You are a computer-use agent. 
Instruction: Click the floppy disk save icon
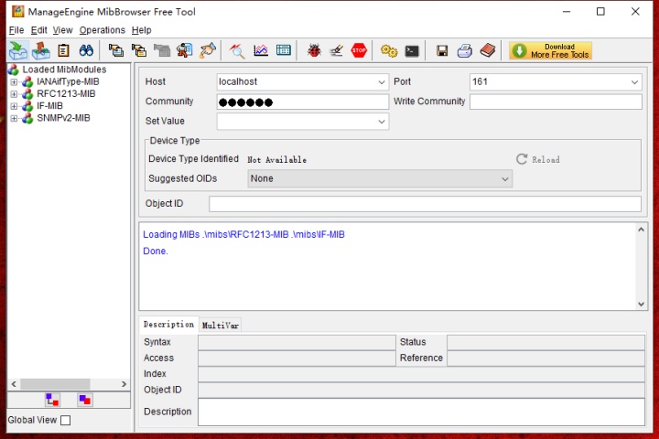[442, 51]
